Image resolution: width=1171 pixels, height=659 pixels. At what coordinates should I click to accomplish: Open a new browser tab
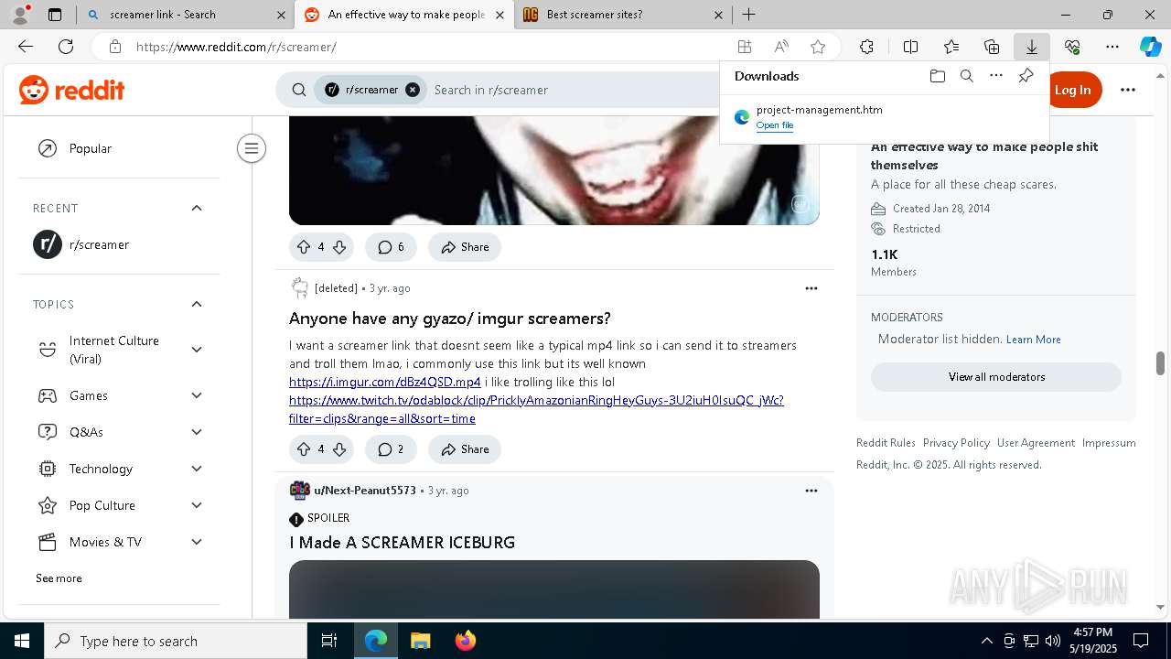748,15
